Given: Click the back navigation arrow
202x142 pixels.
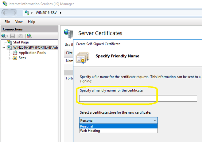Looking at the screenshot, I should click(5, 13).
